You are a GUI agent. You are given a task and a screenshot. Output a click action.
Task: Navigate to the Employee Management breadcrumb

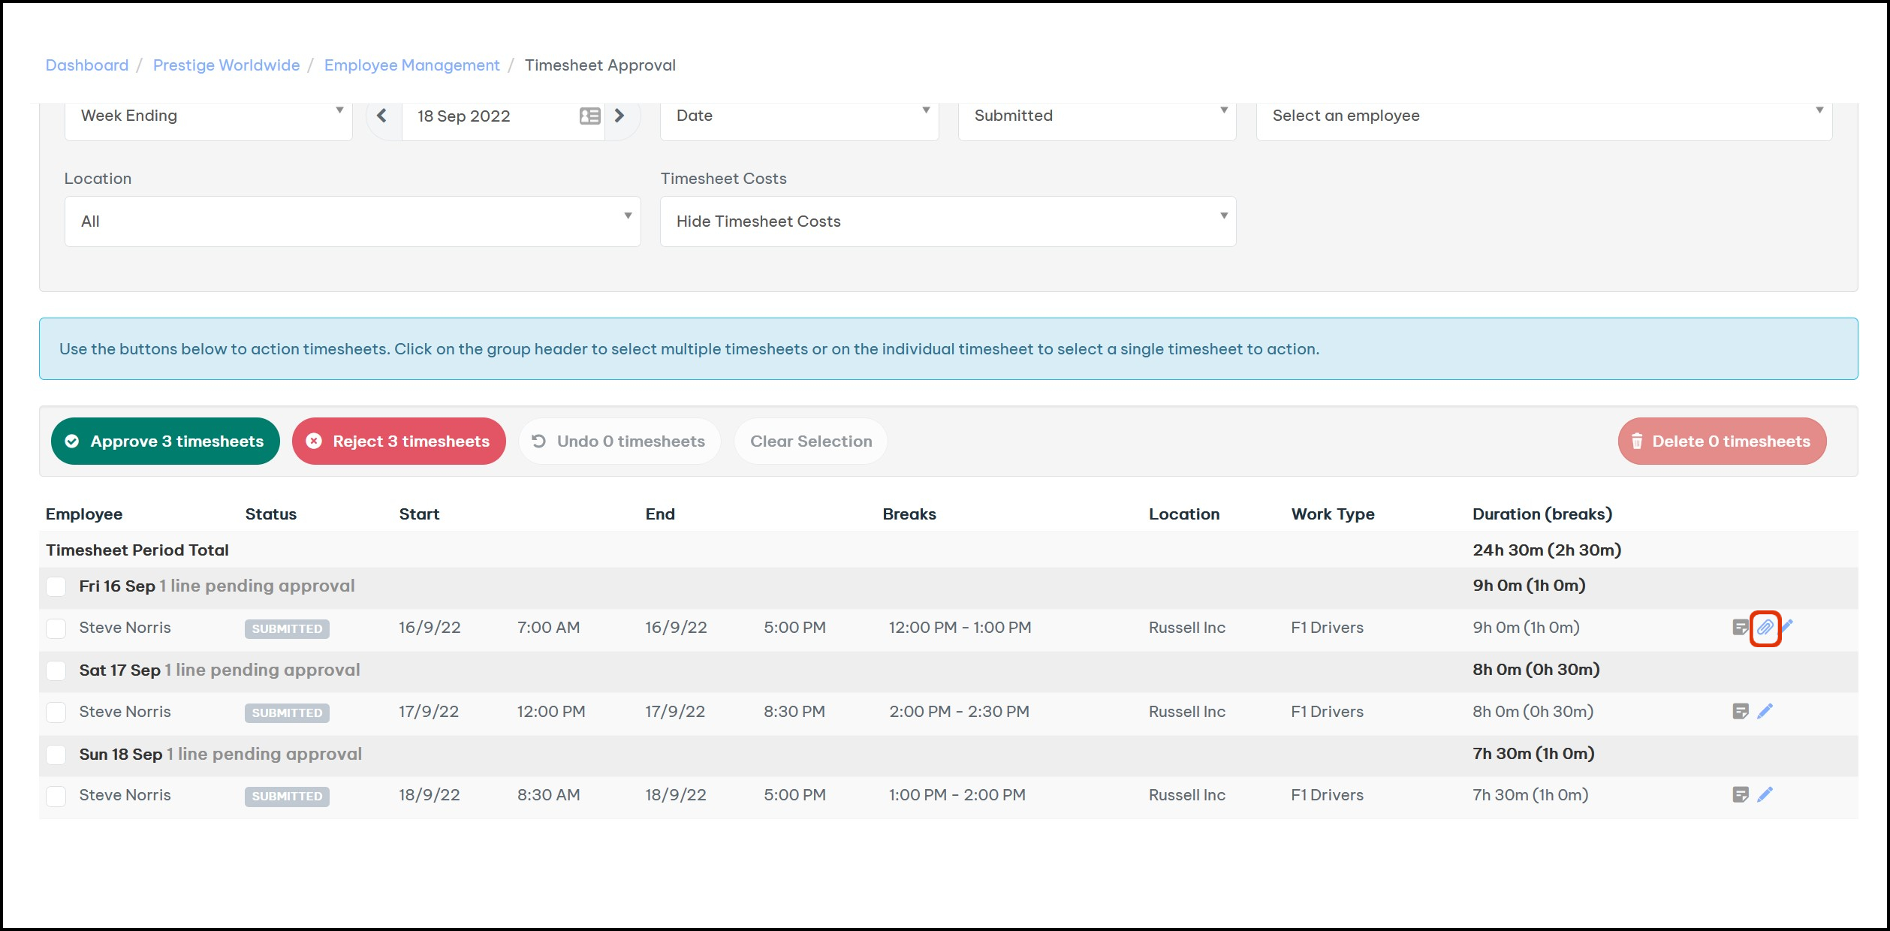coord(411,65)
